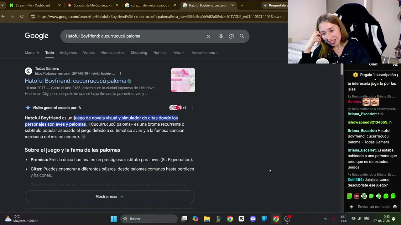Focus the Google search input field
Viewport: 401px width, 225px height.
(133, 36)
